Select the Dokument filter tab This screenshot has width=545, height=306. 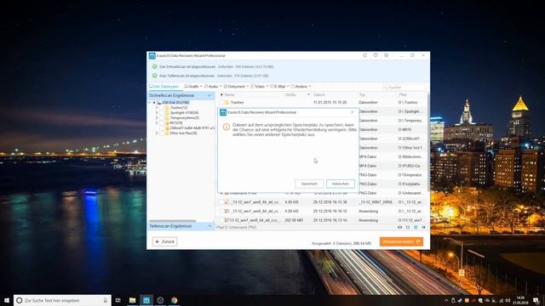(x=234, y=87)
